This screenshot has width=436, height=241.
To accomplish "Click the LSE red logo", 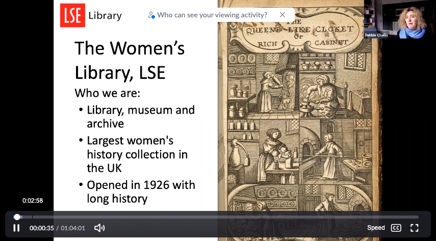I will pos(72,15).
